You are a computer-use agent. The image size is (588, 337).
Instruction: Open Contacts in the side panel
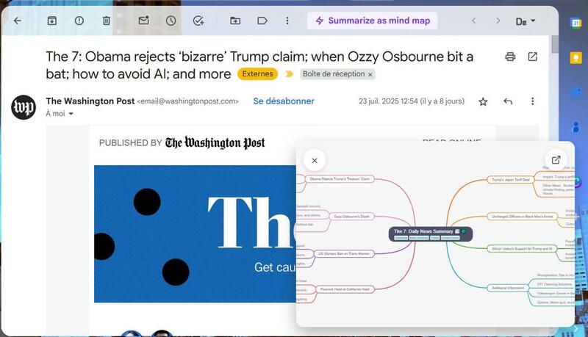click(576, 127)
